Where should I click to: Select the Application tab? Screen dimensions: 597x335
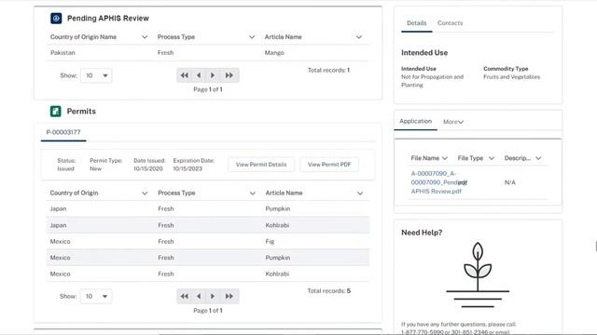point(415,121)
